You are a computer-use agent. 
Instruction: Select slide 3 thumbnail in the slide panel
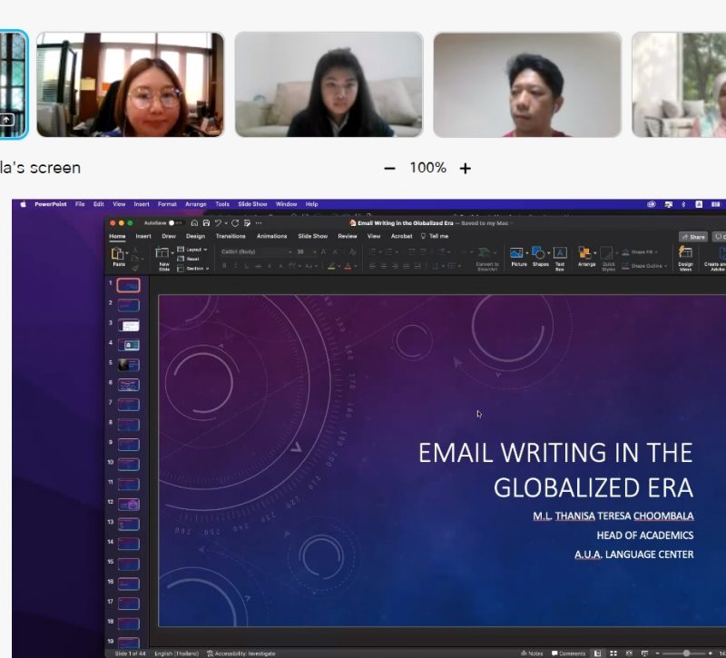[x=129, y=326]
